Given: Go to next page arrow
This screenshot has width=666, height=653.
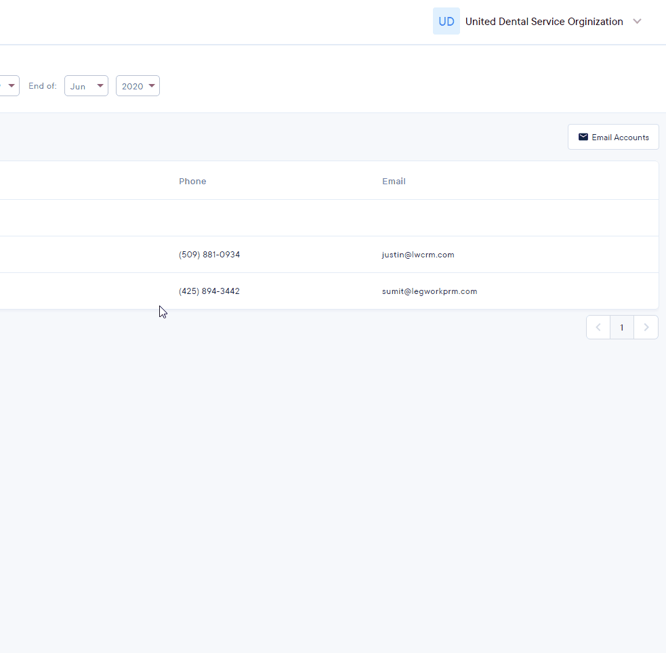Looking at the screenshot, I should click(646, 327).
